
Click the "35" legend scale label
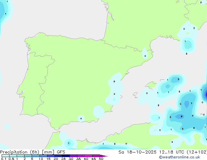click(78, 159)
